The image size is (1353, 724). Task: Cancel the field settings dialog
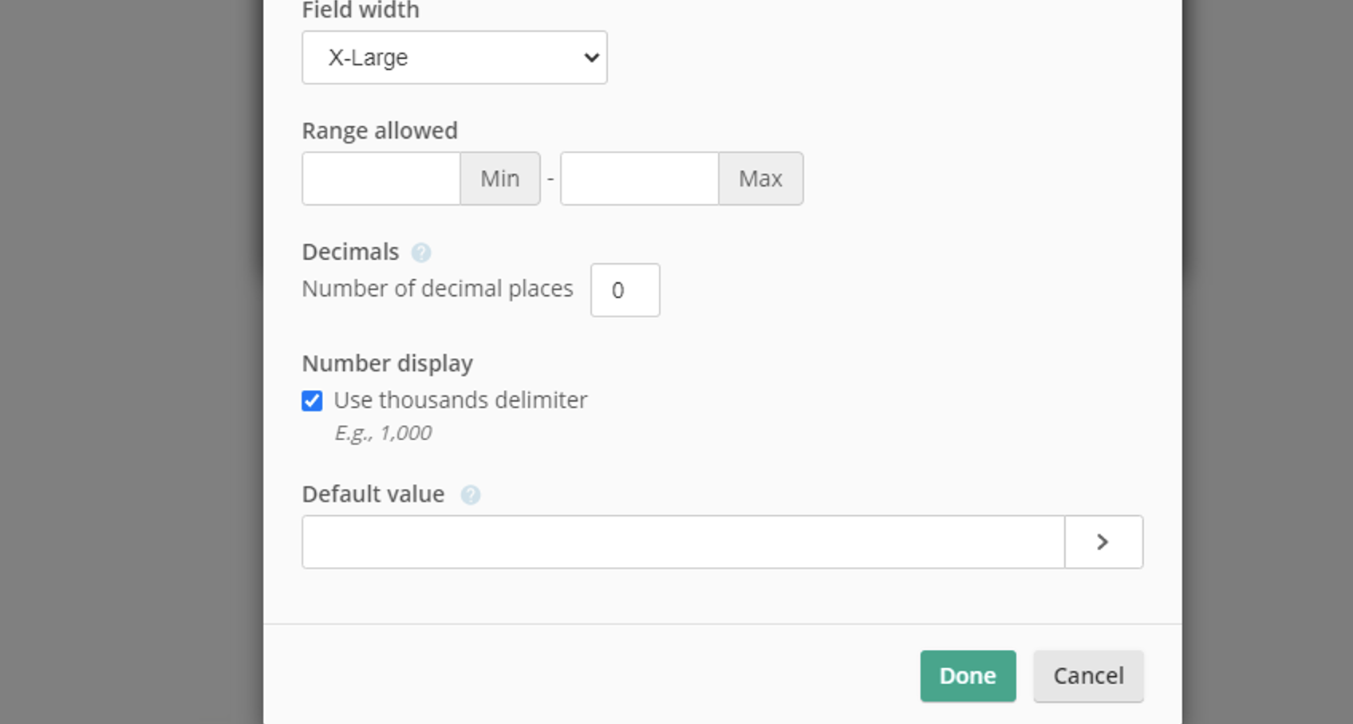[1088, 676]
